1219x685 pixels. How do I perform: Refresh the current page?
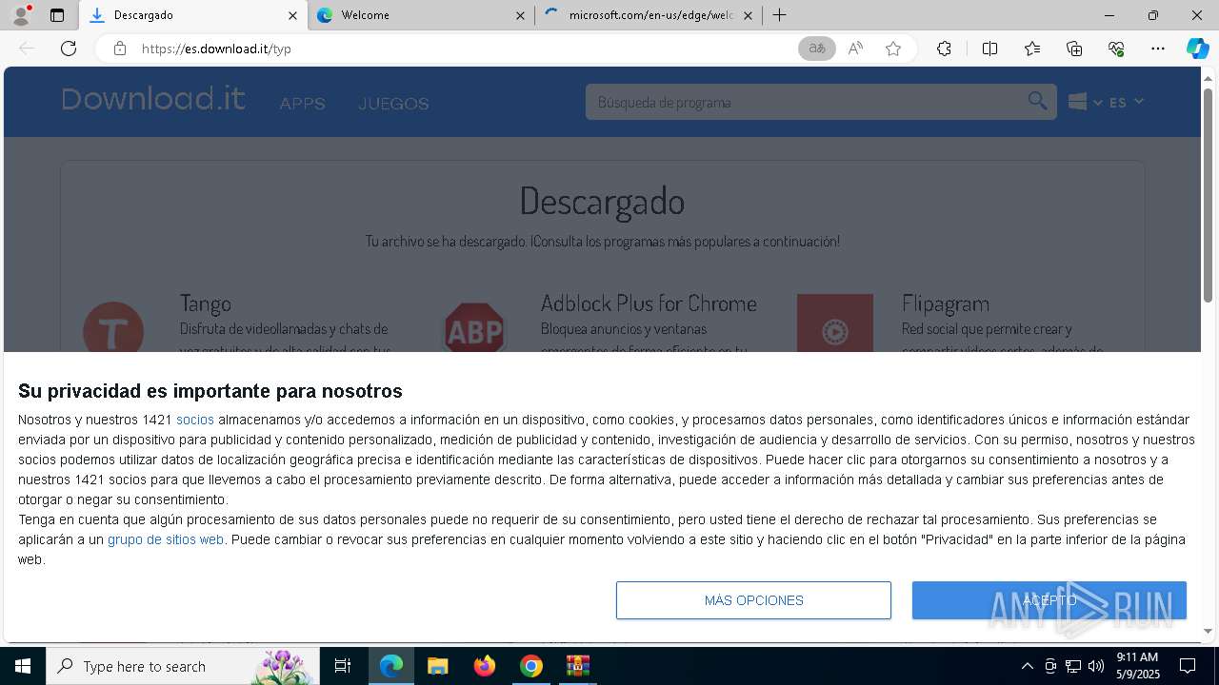[x=69, y=49]
